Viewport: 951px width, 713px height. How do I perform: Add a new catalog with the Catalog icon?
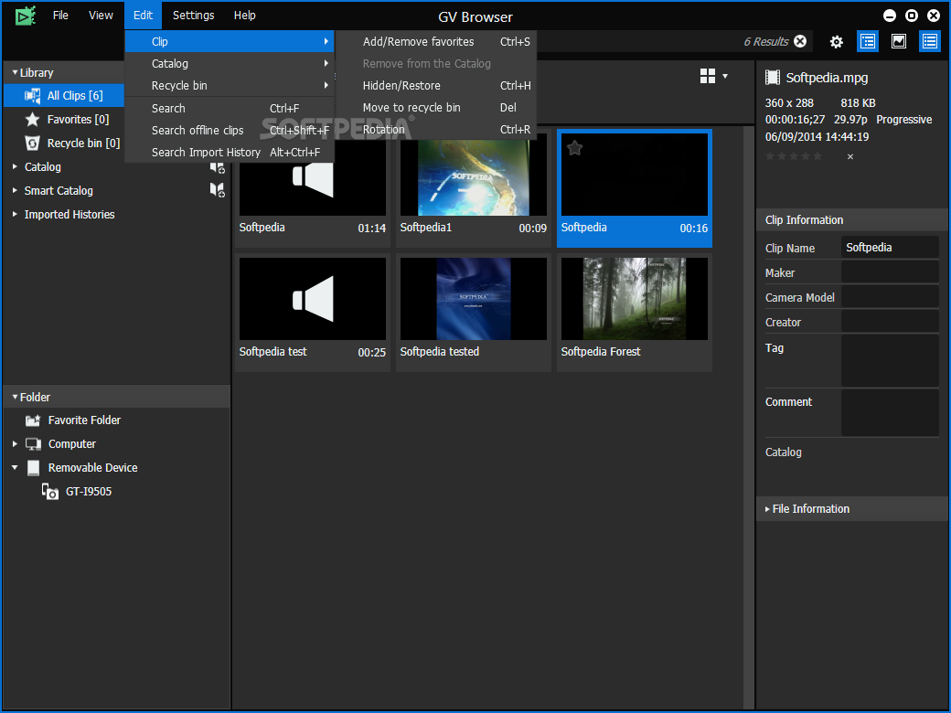218,166
